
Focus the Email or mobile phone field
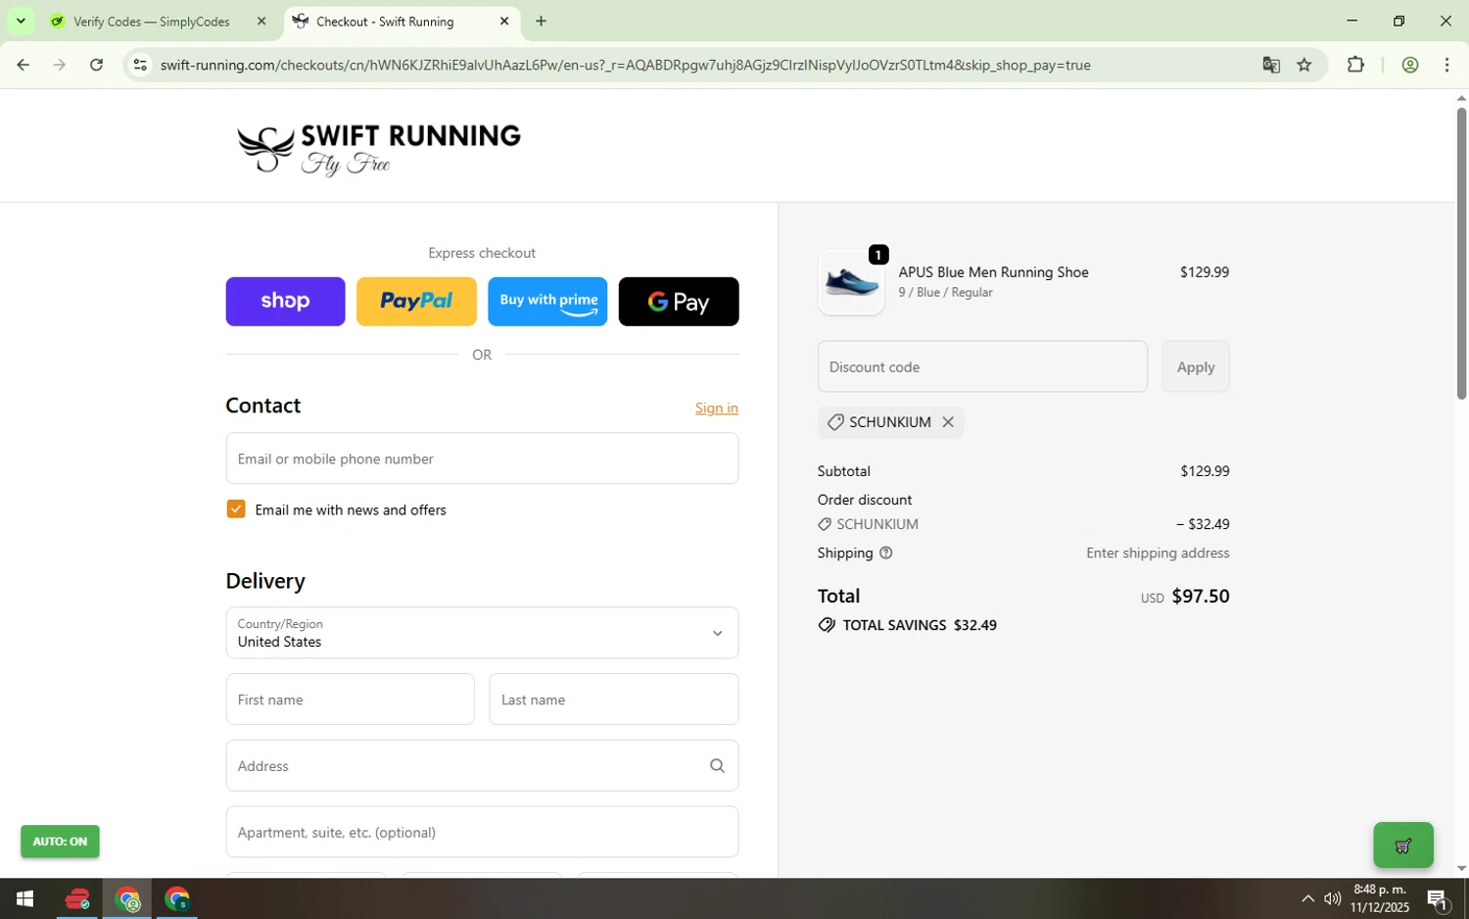[482, 459]
